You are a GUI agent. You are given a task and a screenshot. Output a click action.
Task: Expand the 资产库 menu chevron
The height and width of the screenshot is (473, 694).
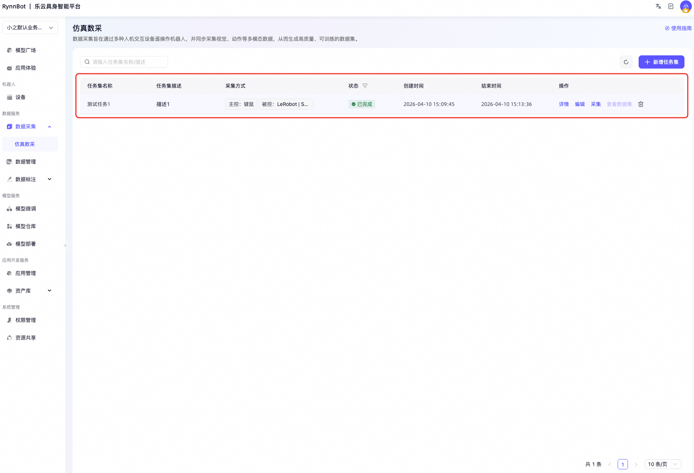[50, 291]
